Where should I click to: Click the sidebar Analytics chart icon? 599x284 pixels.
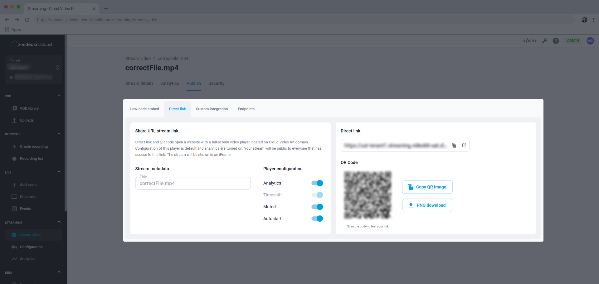[x=14, y=259]
